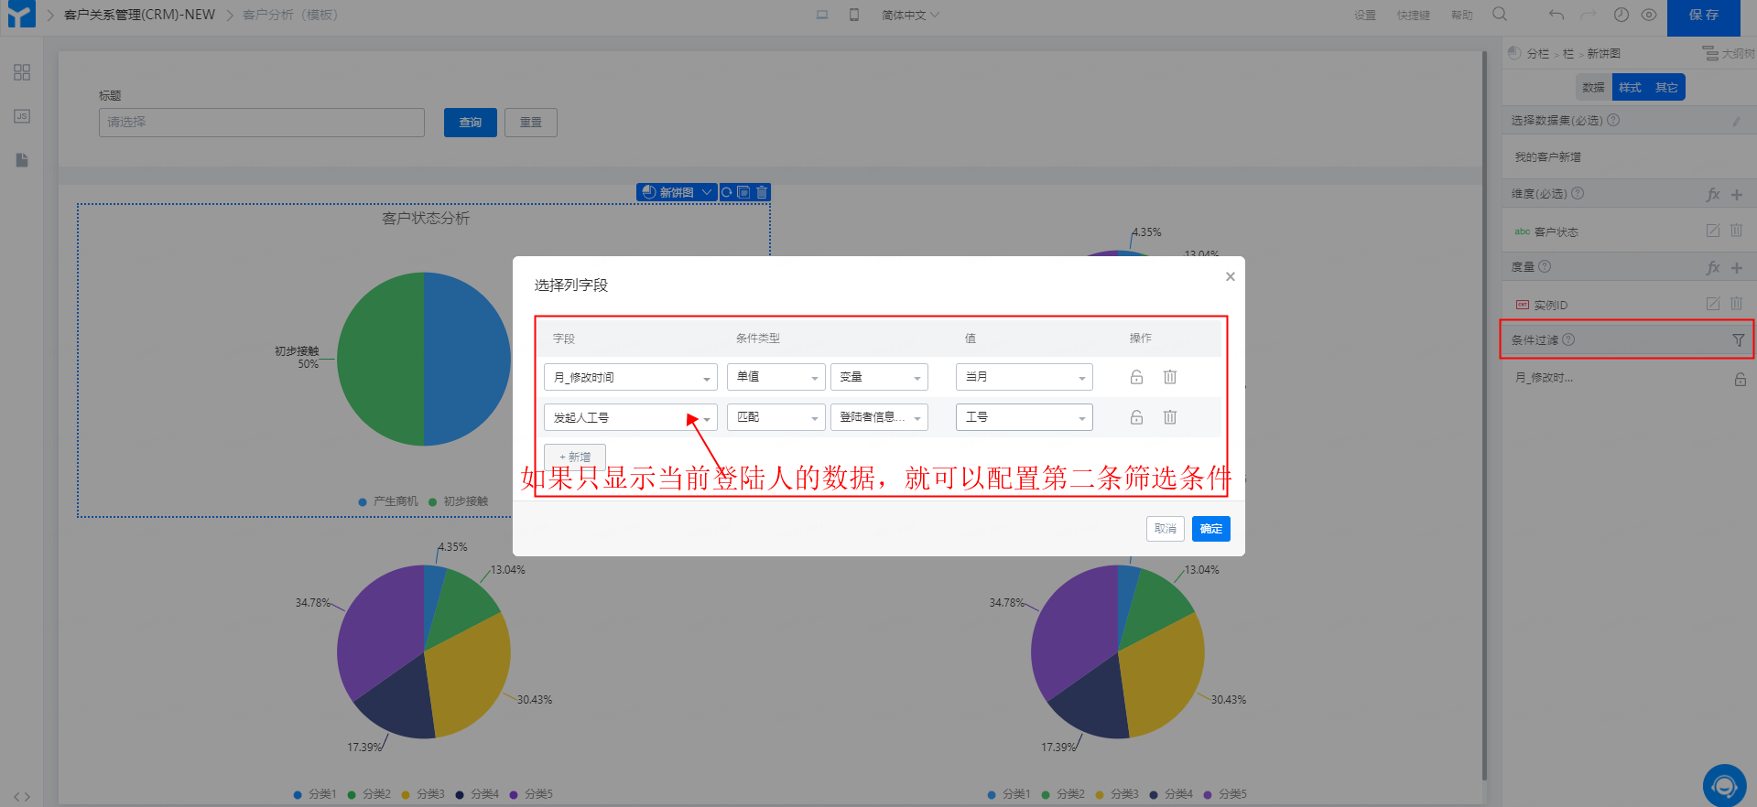1757x807 pixels.
Task: Click the 条件过滤 filter funnel icon
Action: 1739,340
